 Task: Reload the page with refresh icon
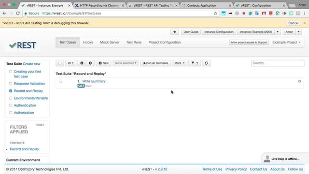tap(18, 13)
